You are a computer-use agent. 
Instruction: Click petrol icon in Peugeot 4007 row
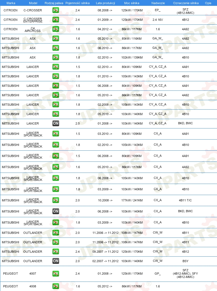56,274
